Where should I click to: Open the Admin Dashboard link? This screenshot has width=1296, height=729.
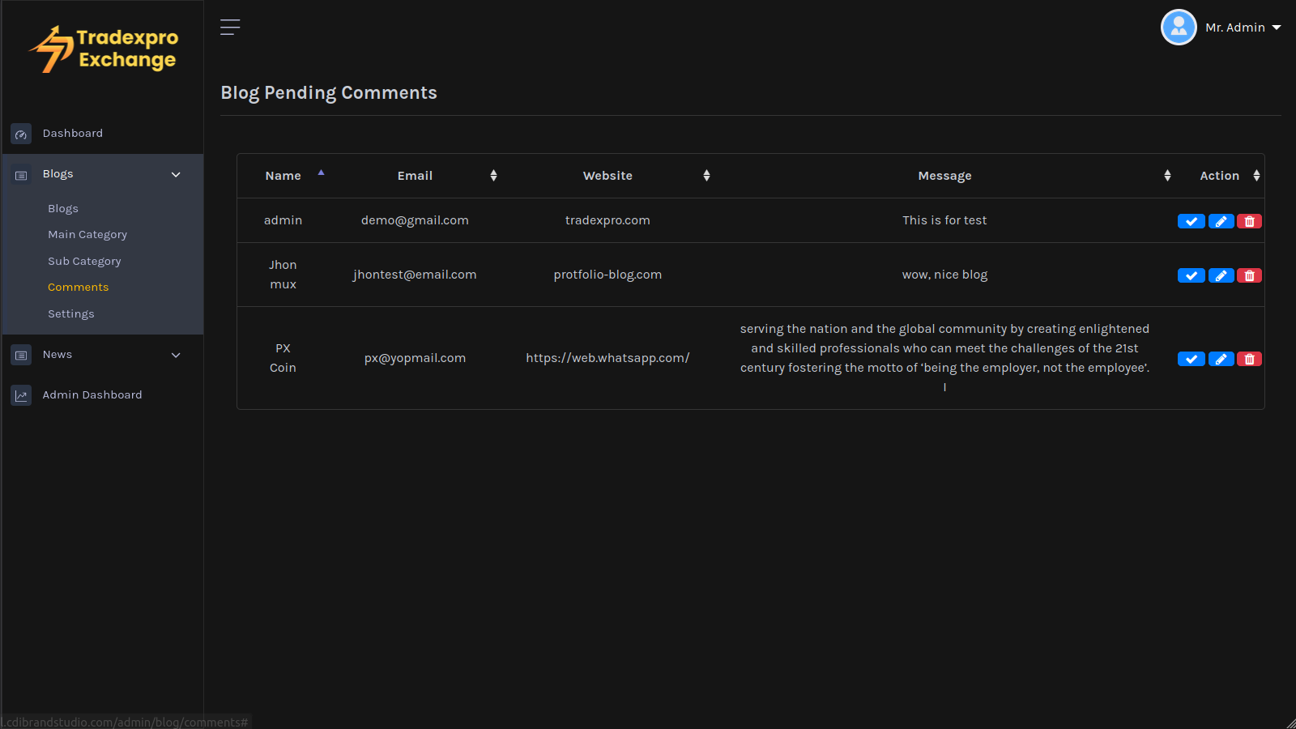pos(92,395)
